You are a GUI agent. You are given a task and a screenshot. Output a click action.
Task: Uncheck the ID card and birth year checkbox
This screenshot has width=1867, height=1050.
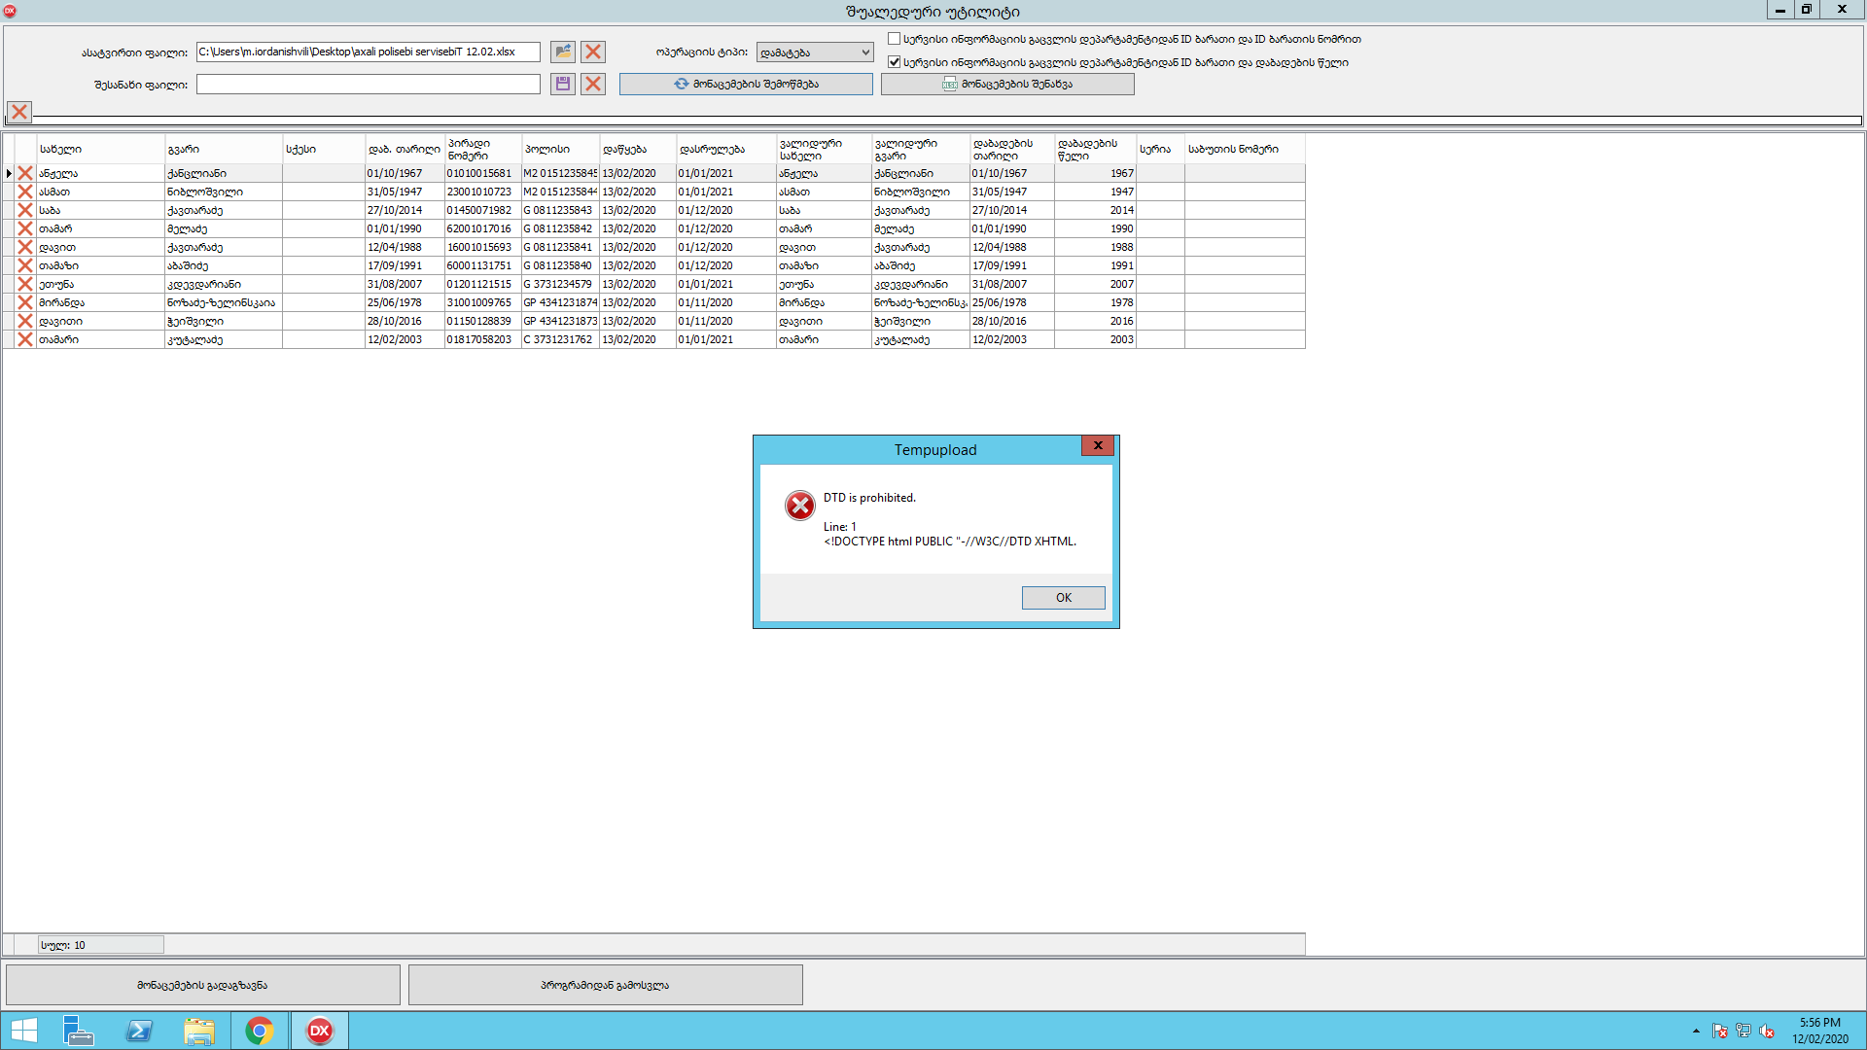pos(894,62)
